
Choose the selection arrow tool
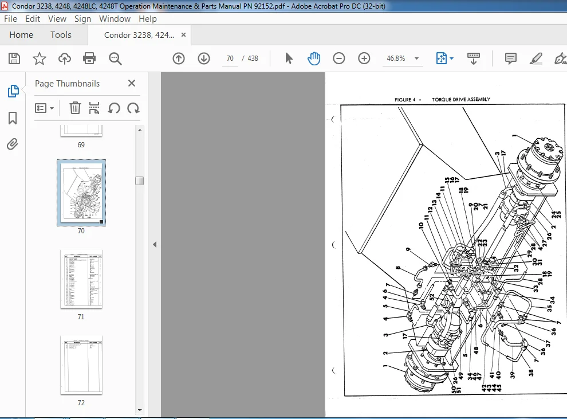(x=289, y=58)
